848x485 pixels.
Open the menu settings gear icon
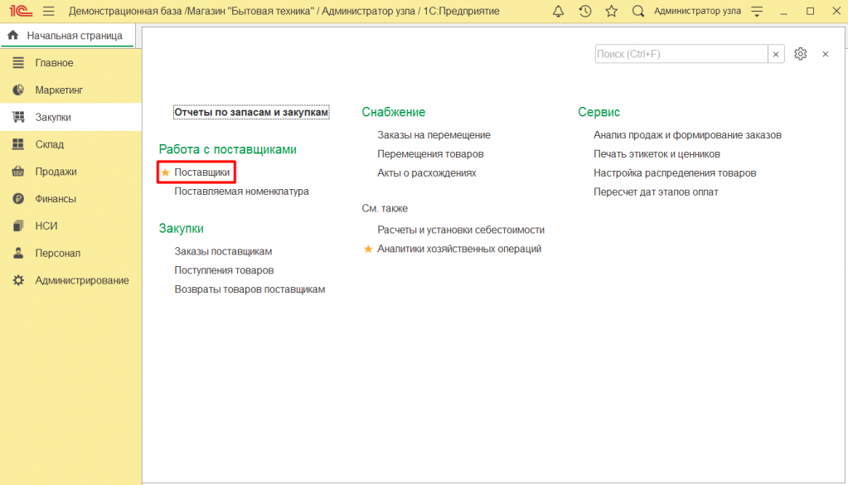(800, 54)
